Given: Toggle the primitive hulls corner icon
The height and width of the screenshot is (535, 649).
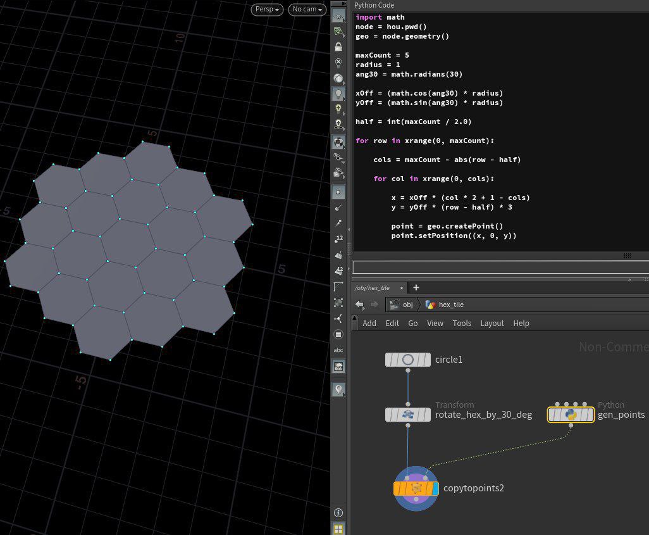Looking at the screenshot, I should click(x=338, y=287).
